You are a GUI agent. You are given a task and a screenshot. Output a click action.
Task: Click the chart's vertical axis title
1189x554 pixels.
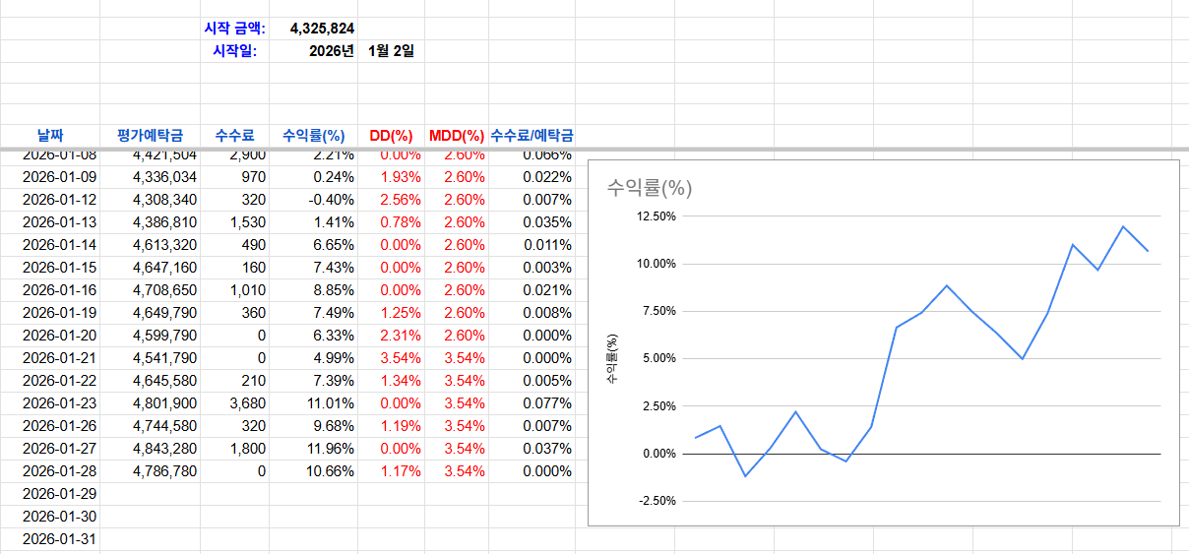611,359
